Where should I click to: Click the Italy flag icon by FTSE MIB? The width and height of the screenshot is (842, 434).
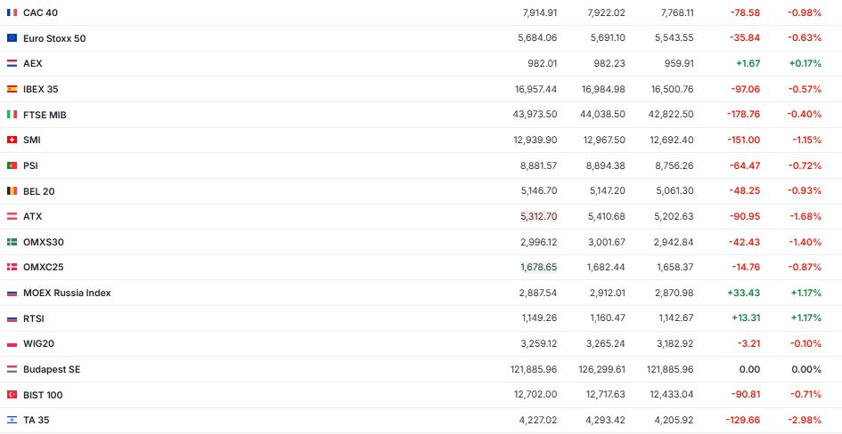12,115
